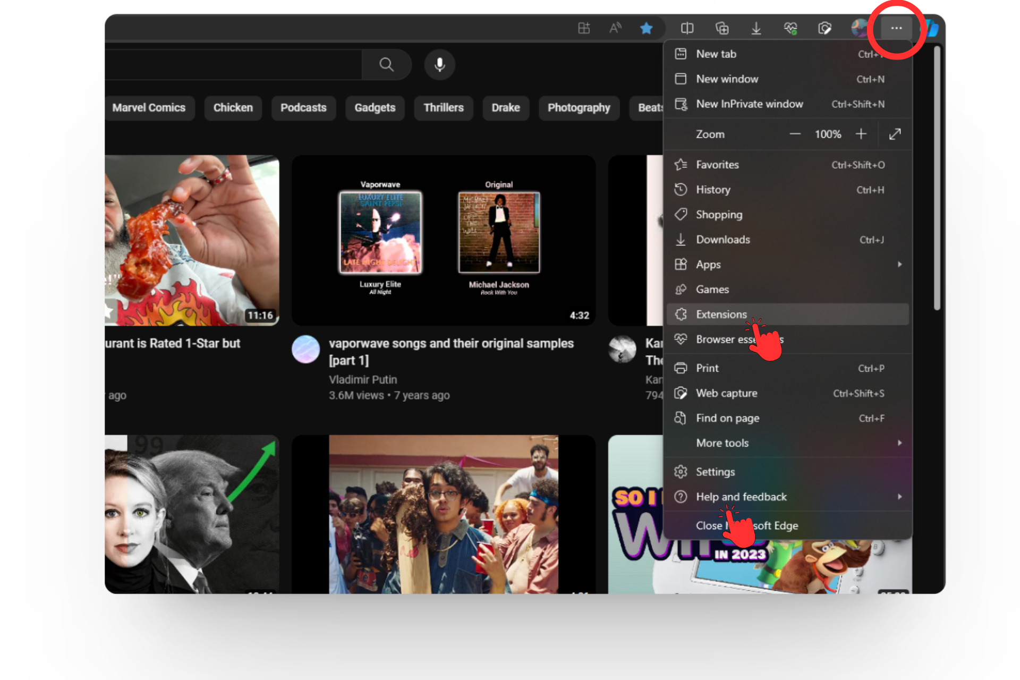
Task: Open the split screen toolbar icon
Action: pos(687,28)
